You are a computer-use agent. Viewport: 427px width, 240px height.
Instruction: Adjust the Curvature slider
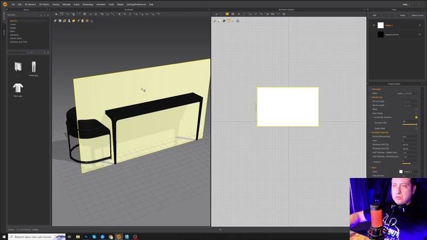(410, 125)
